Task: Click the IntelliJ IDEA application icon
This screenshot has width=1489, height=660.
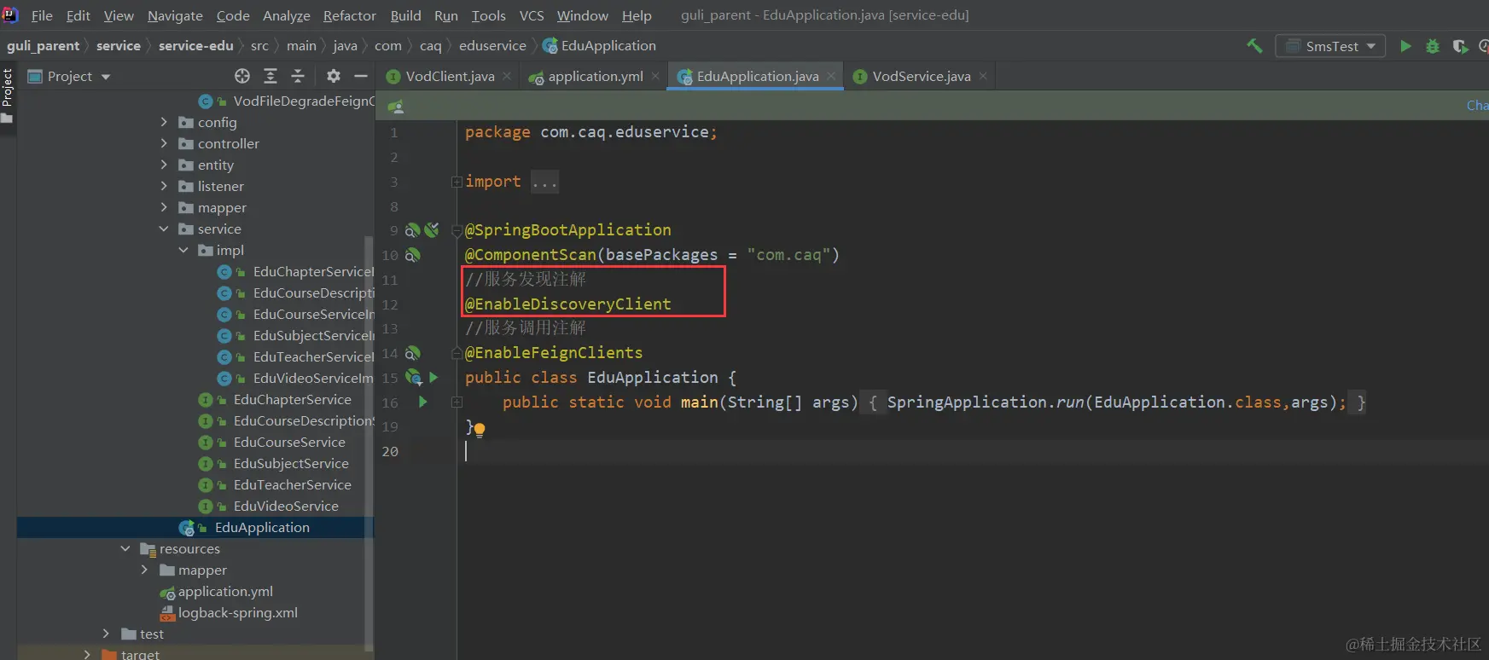Action: (9, 14)
